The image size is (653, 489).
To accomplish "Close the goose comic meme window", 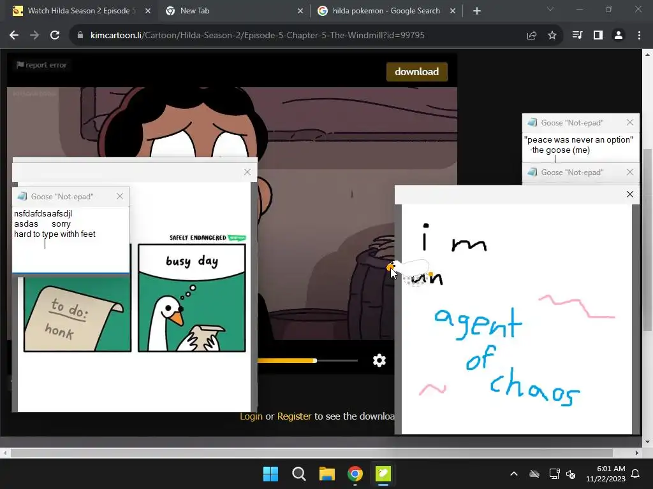I will pyautogui.click(x=247, y=172).
